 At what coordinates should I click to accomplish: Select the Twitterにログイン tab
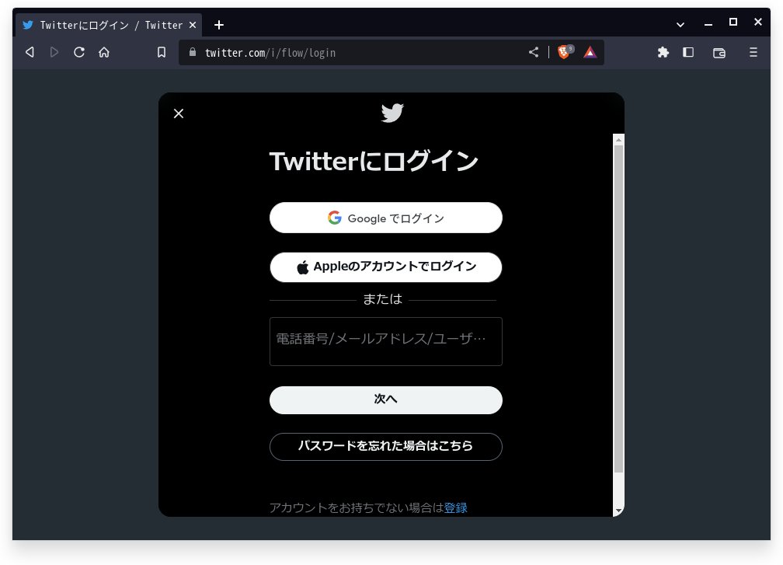(109, 25)
